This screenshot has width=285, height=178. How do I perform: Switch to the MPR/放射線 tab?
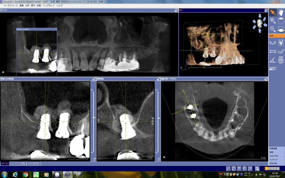pos(34,164)
